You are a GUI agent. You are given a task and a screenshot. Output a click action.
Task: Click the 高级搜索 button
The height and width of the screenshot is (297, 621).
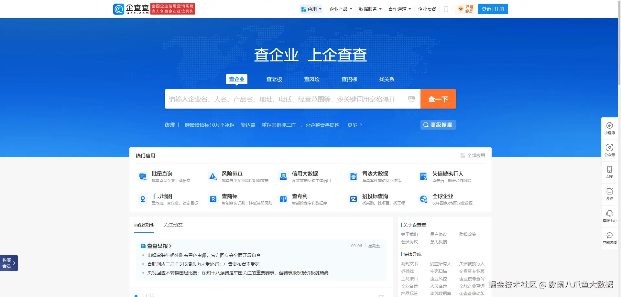pos(438,125)
